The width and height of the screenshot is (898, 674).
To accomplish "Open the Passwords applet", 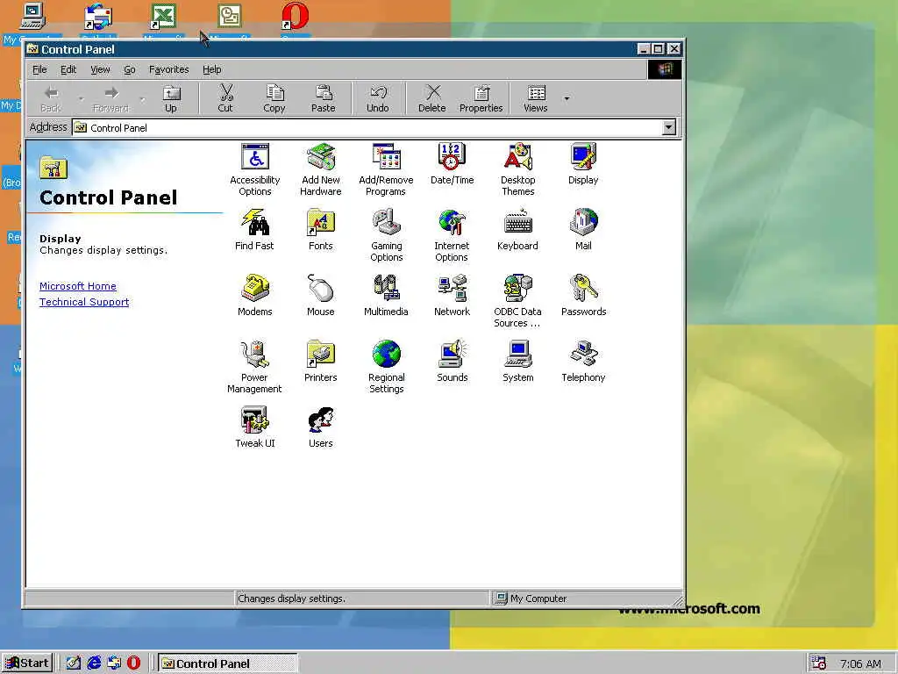I will [x=583, y=296].
